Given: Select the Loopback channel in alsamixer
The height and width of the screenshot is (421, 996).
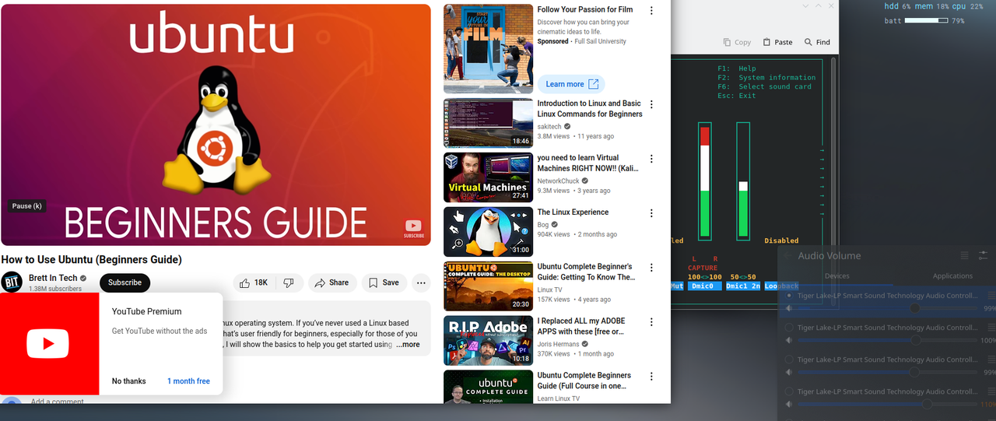Looking at the screenshot, I should tap(782, 286).
